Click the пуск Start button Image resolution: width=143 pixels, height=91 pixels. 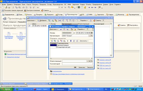tap(7, 89)
